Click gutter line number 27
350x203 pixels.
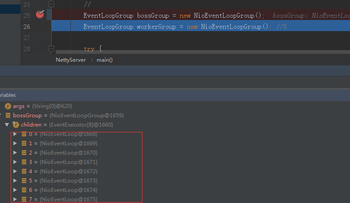(27, 38)
